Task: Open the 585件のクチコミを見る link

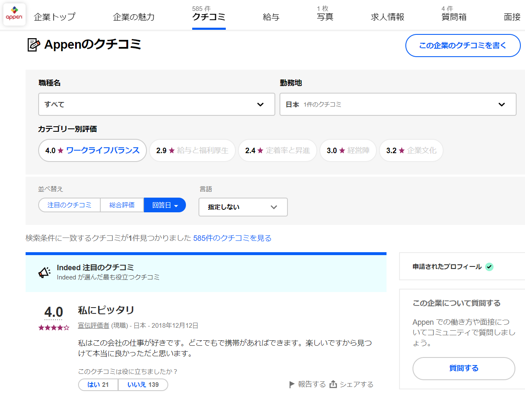Action: pyautogui.click(x=232, y=238)
